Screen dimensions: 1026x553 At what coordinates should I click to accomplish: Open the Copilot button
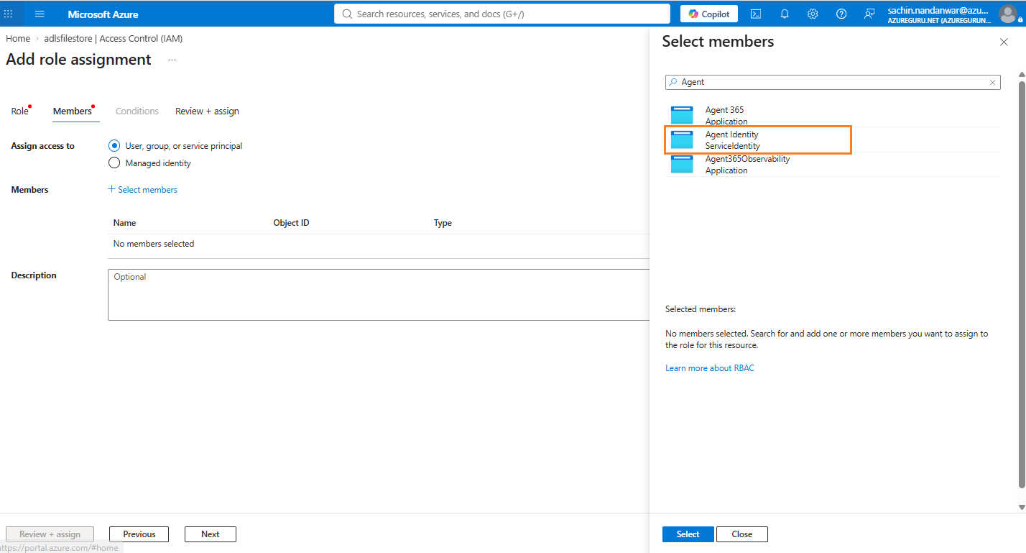tap(708, 14)
